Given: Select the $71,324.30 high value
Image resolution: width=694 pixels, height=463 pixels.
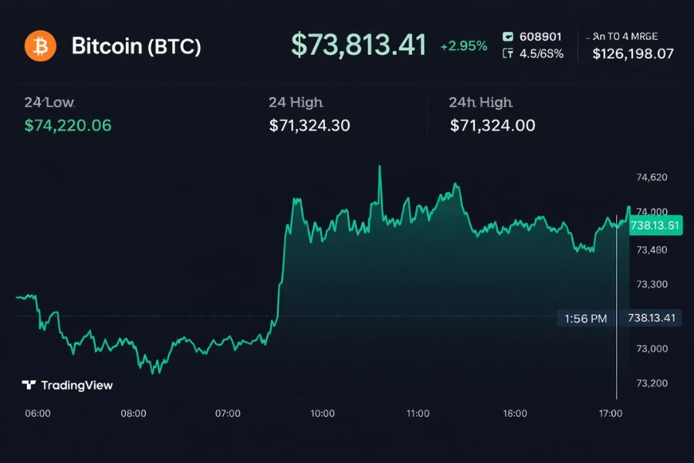Looking at the screenshot, I should [x=310, y=125].
